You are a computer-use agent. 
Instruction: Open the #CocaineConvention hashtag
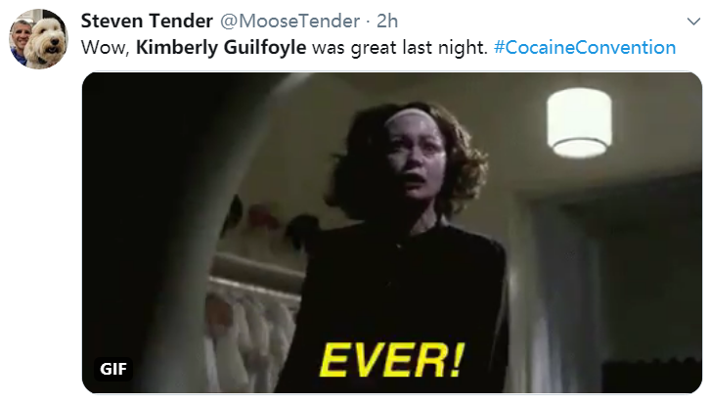click(585, 48)
